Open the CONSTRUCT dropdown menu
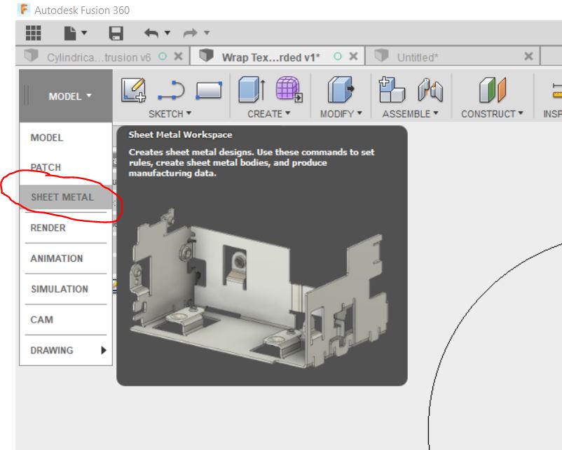 (492, 114)
